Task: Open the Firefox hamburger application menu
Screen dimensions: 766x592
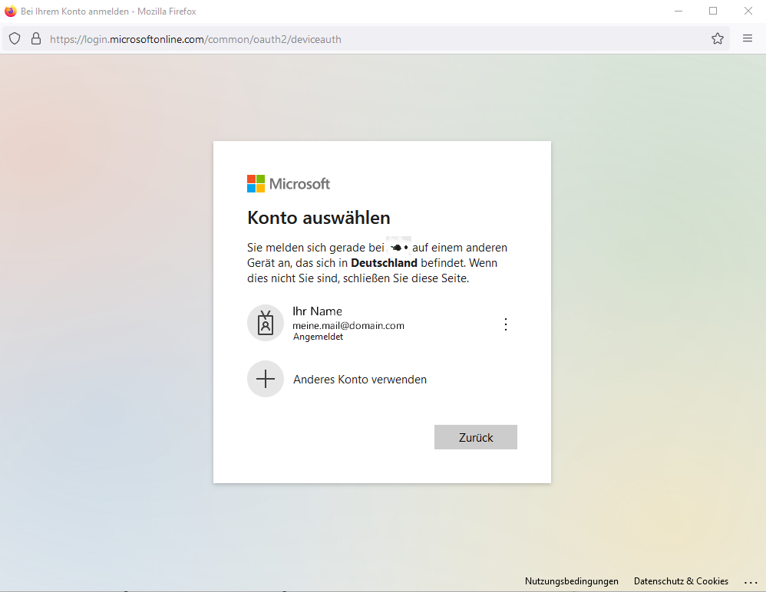Action: (747, 39)
